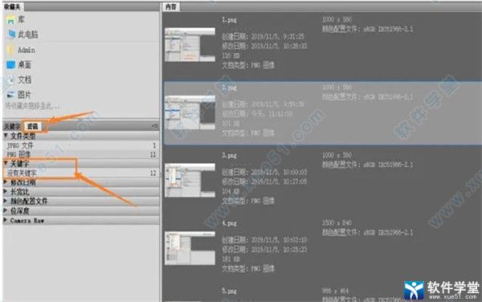Select the 桌面 (Desktop) icon
The height and width of the screenshot is (302, 482).
[10, 64]
